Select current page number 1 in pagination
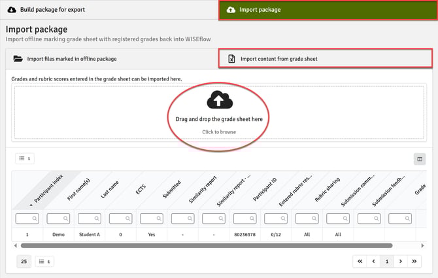The width and height of the screenshot is (438, 278). (x=387, y=262)
